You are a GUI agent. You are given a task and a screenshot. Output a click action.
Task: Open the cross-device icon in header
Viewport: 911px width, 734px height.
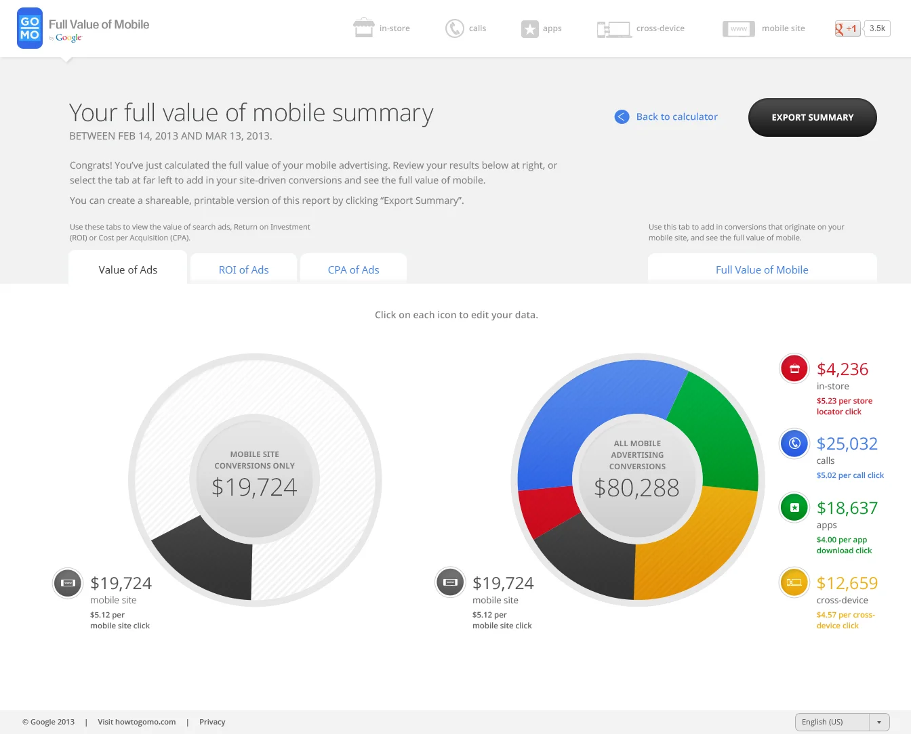click(614, 28)
